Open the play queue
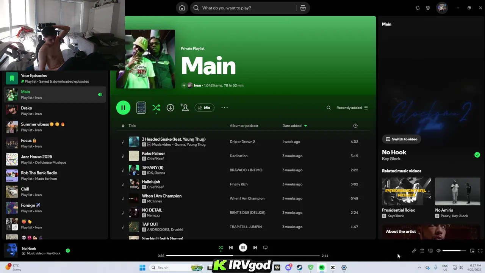 click(x=422, y=251)
